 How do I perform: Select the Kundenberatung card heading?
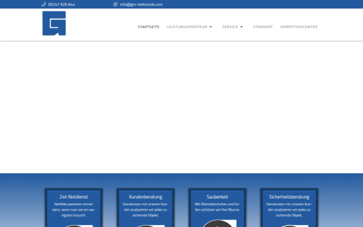tap(145, 197)
